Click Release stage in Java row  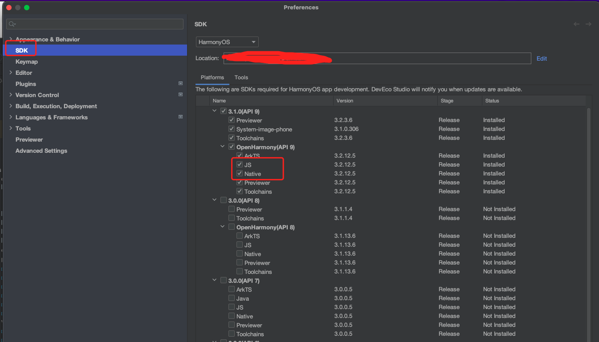pyautogui.click(x=449, y=298)
